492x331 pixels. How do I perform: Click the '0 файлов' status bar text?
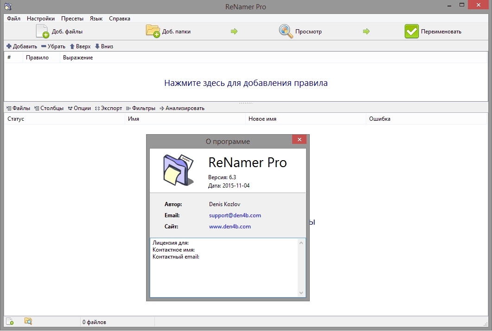tap(94, 322)
